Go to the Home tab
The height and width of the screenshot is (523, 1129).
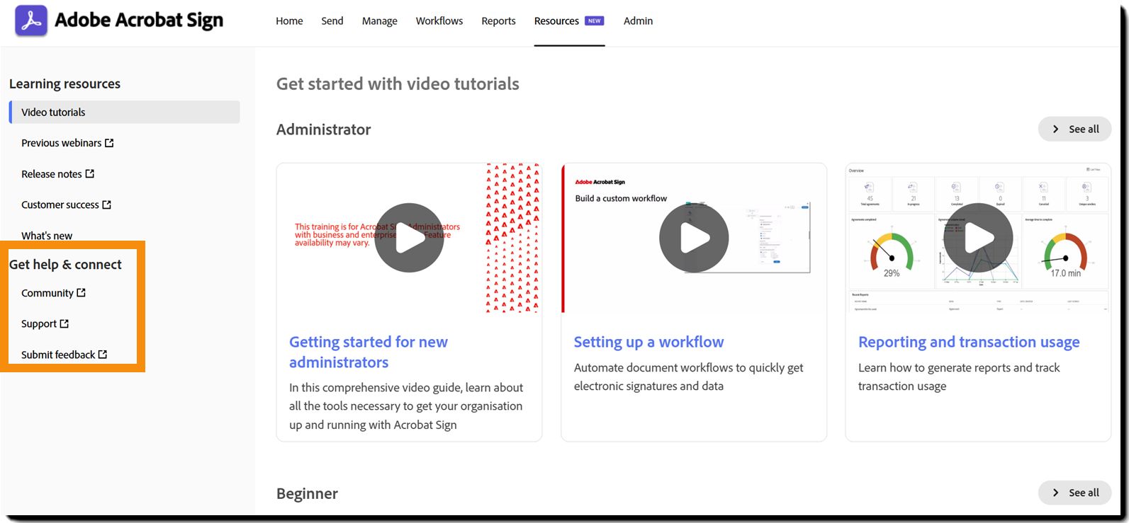[x=289, y=21]
